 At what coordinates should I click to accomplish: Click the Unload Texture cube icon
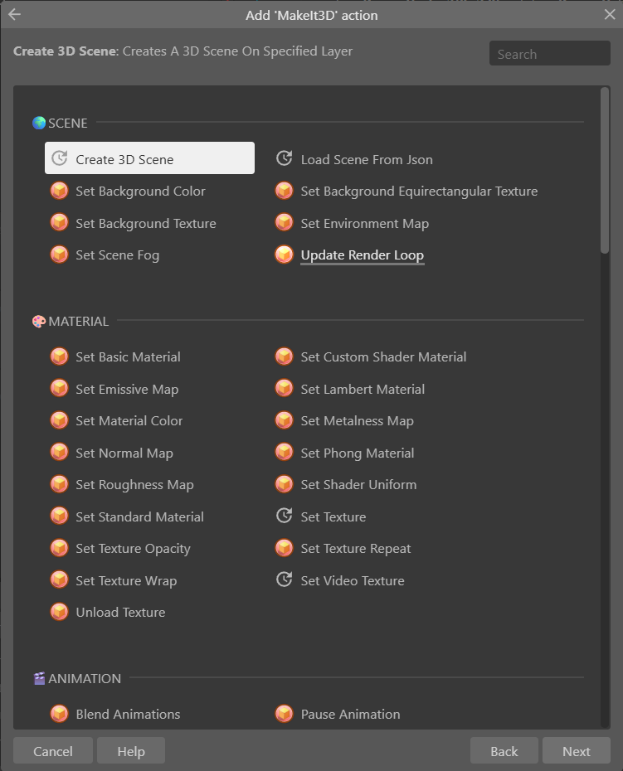point(60,612)
